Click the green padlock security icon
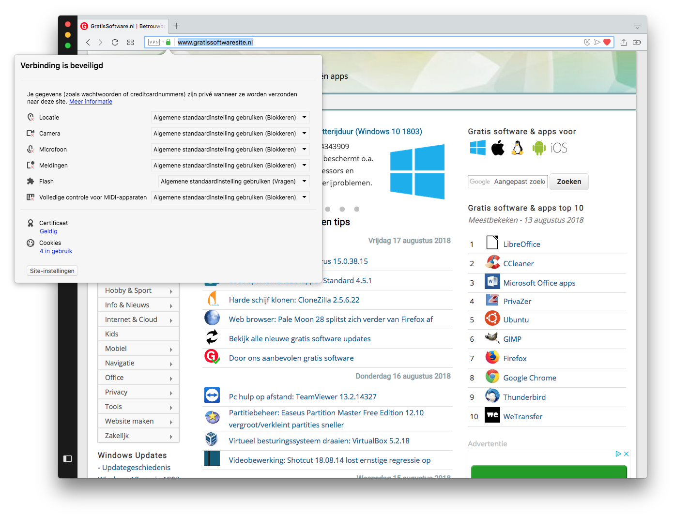 point(168,42)
